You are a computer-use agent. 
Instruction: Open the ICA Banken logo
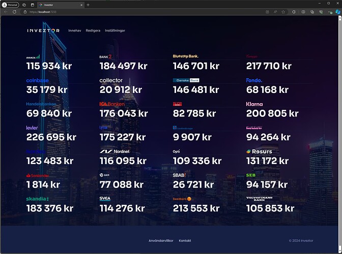pyautogui.click(x=112, y=104)
